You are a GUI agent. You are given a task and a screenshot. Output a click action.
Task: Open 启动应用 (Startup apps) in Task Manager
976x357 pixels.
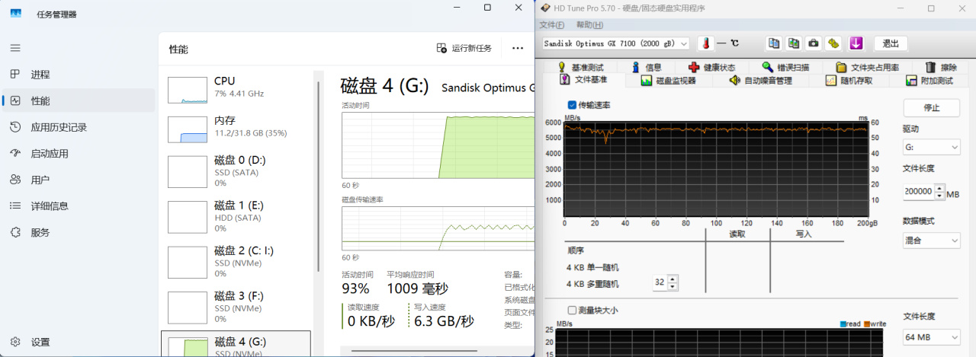tap(79, 153)
